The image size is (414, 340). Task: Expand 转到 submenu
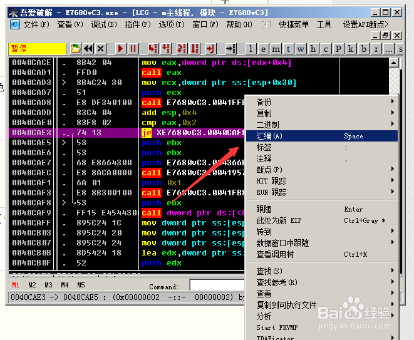click(x=322, y=232)
